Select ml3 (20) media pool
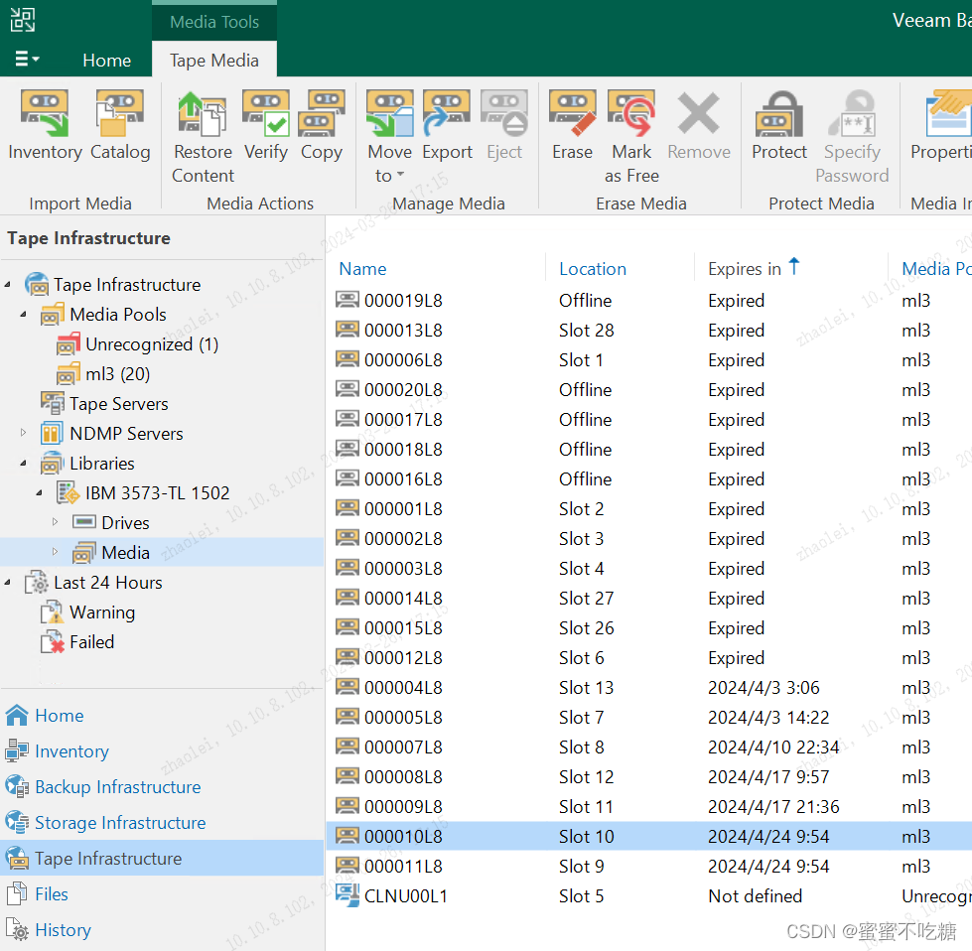The image size is (972, 951). [117, 374]
